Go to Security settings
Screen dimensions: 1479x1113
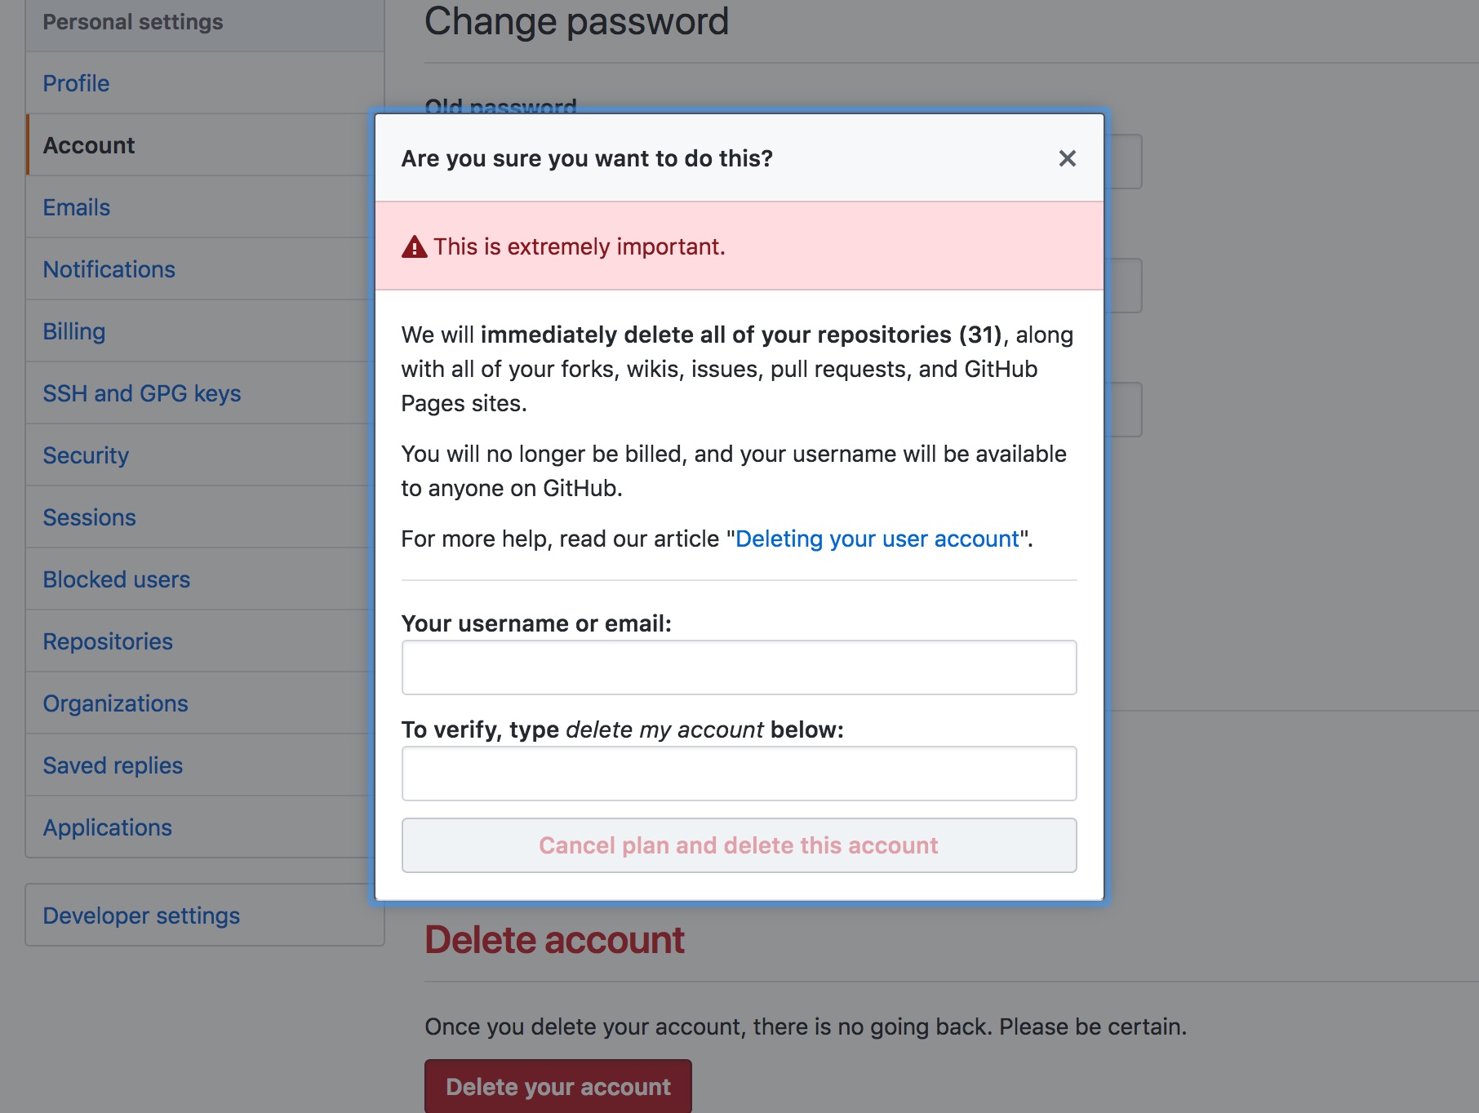pos(86,455)
